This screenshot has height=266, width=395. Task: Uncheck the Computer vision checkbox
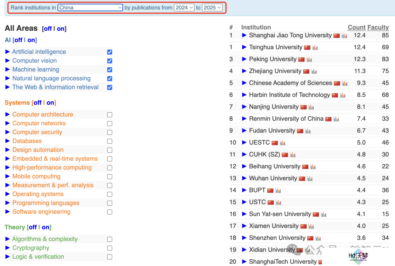tap(110, 61)
